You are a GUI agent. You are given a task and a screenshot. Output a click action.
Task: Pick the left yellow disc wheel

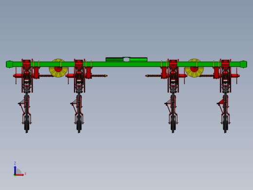pos(58,68)
